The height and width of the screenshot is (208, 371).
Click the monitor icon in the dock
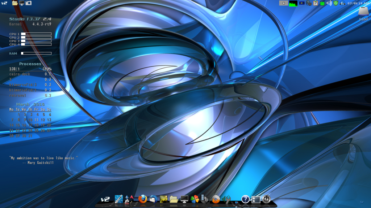(x=184, y=199)
